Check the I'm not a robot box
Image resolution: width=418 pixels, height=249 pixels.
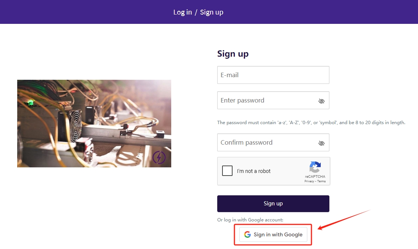[x=227, y=171]
